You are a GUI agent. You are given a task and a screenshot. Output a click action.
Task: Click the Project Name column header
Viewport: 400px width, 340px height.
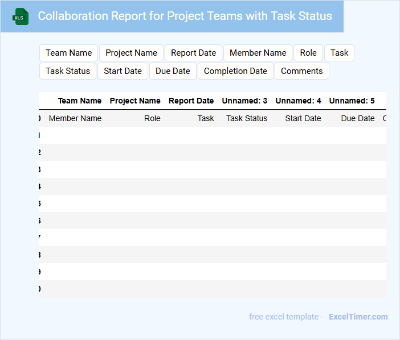click(135, 101)
